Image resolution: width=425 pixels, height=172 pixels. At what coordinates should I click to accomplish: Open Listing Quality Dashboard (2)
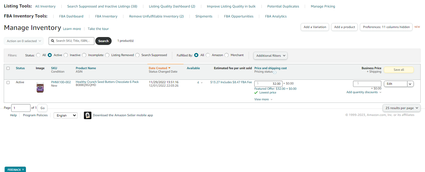click(172, 6)
